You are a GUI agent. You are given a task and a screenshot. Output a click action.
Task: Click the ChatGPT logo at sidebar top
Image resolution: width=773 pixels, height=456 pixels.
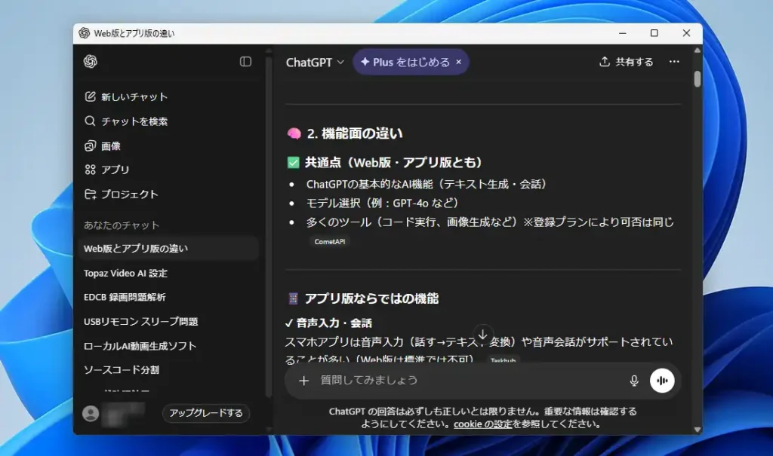[91, 63]
